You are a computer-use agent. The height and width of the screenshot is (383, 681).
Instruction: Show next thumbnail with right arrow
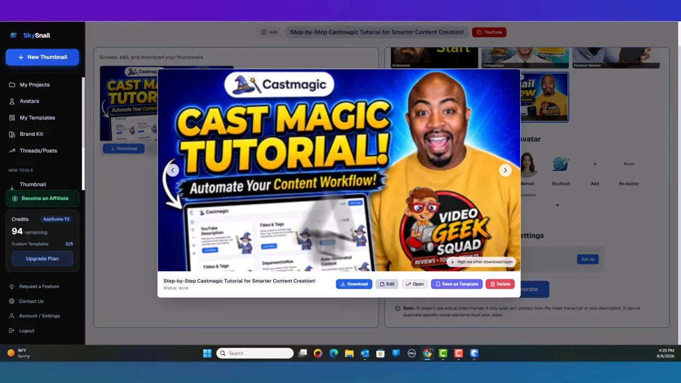pyautogui.click(x=505, y=170)
